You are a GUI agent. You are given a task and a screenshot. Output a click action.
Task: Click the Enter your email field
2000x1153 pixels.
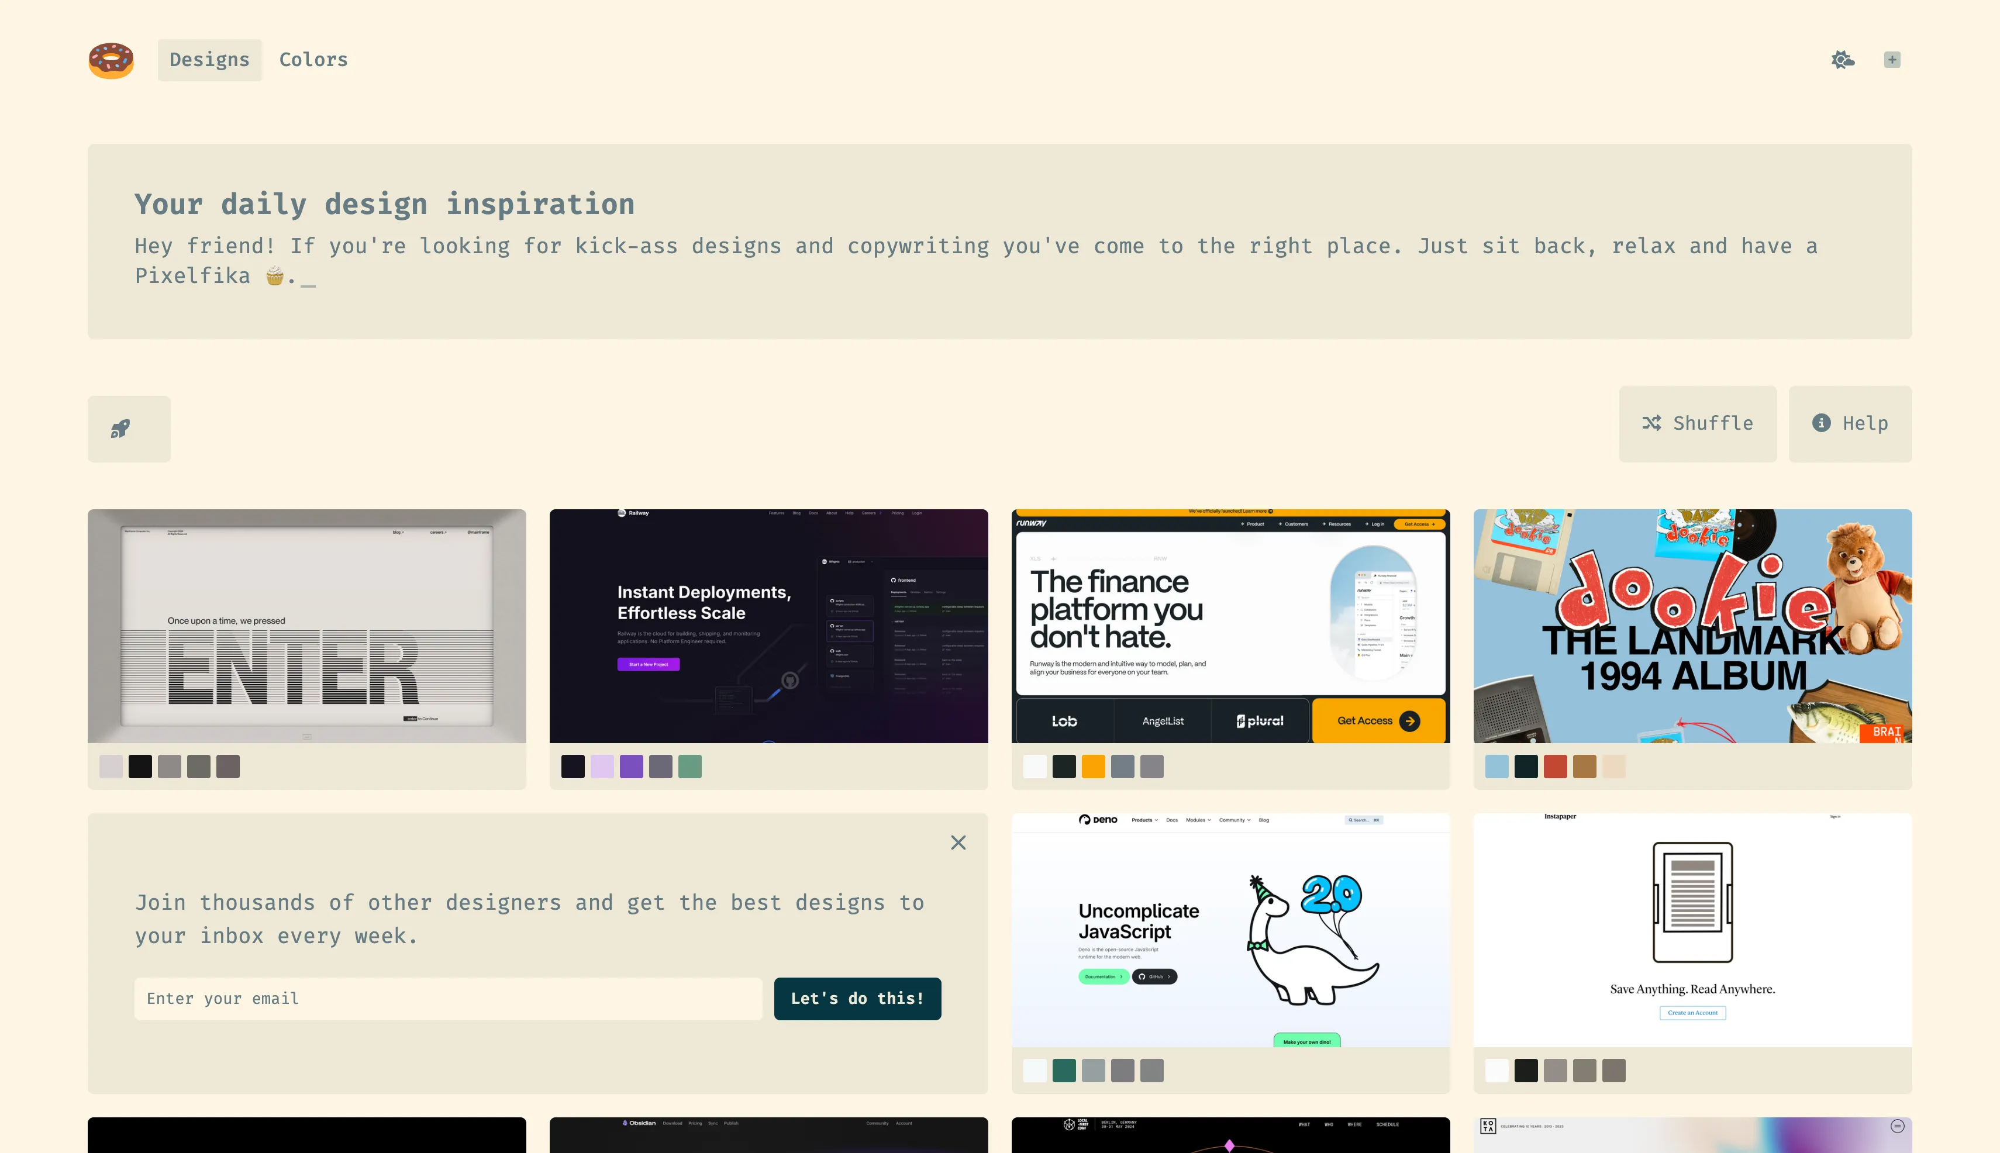(447, 999)
